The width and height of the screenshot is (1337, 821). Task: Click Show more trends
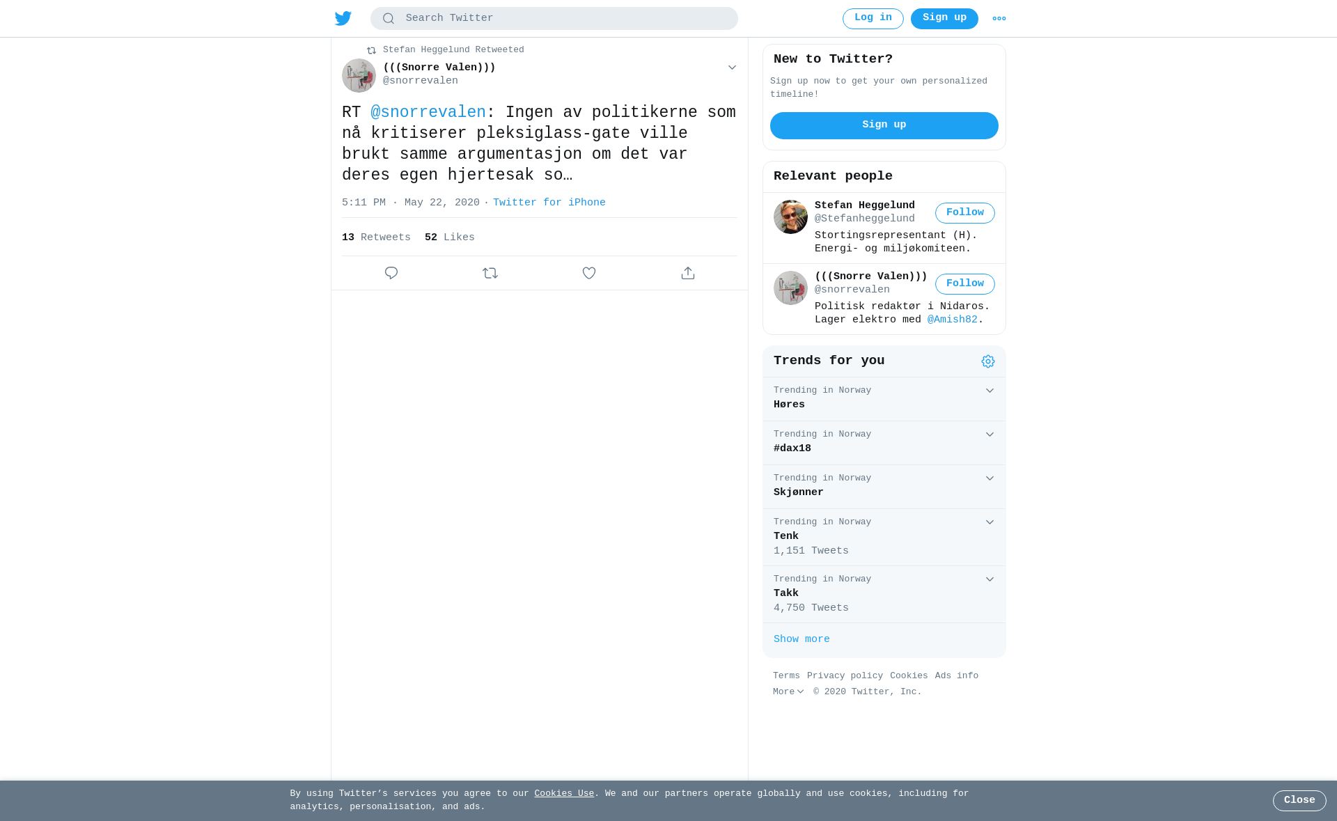point(802,639)
